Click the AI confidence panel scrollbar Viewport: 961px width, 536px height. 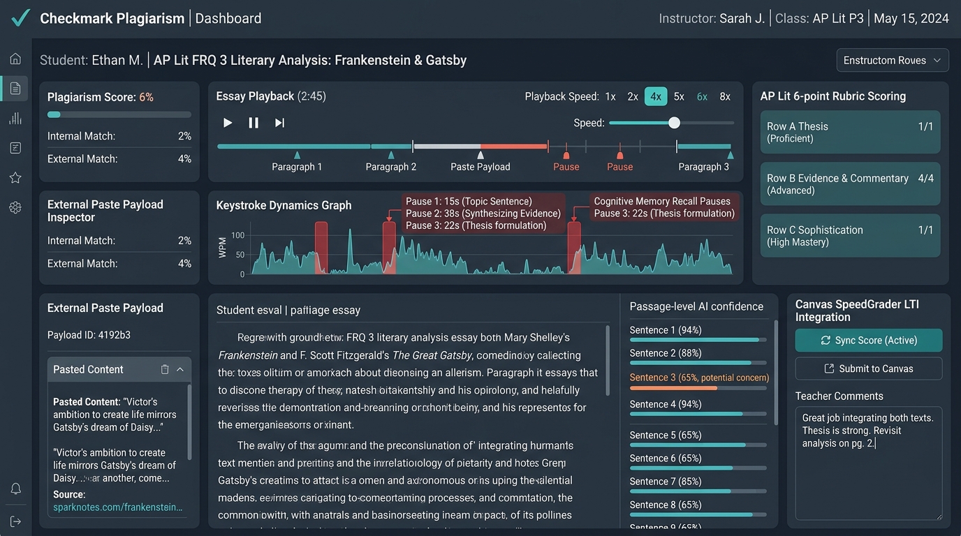[x=775, y=373]
